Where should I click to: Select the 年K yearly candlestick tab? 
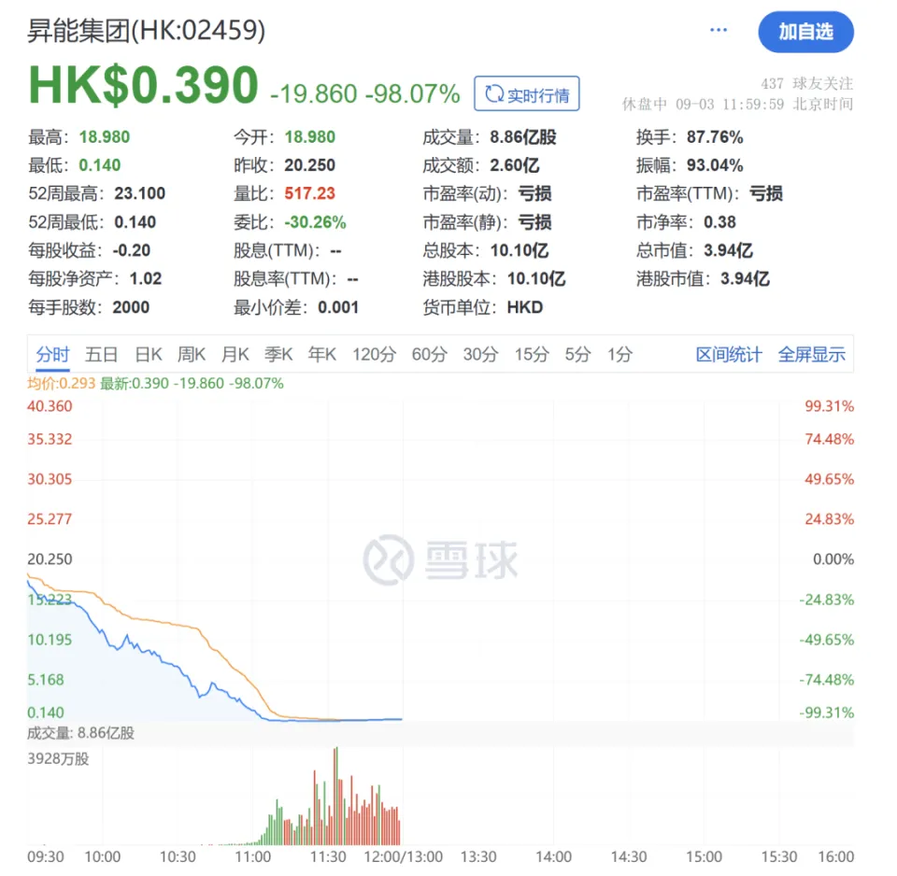click(322, 355)
